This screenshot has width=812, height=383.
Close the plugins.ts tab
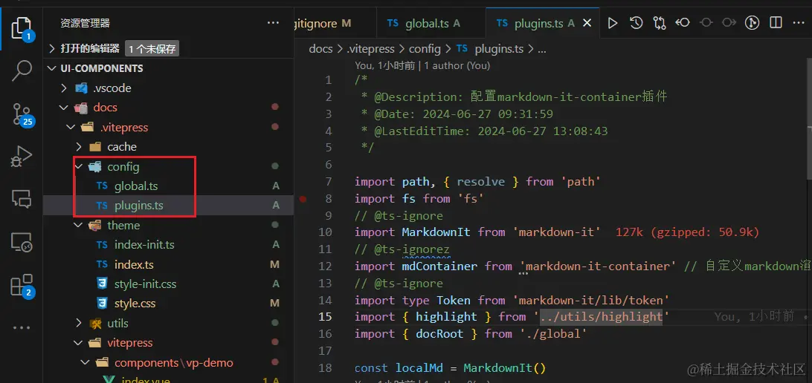click(x=587, y=23)
